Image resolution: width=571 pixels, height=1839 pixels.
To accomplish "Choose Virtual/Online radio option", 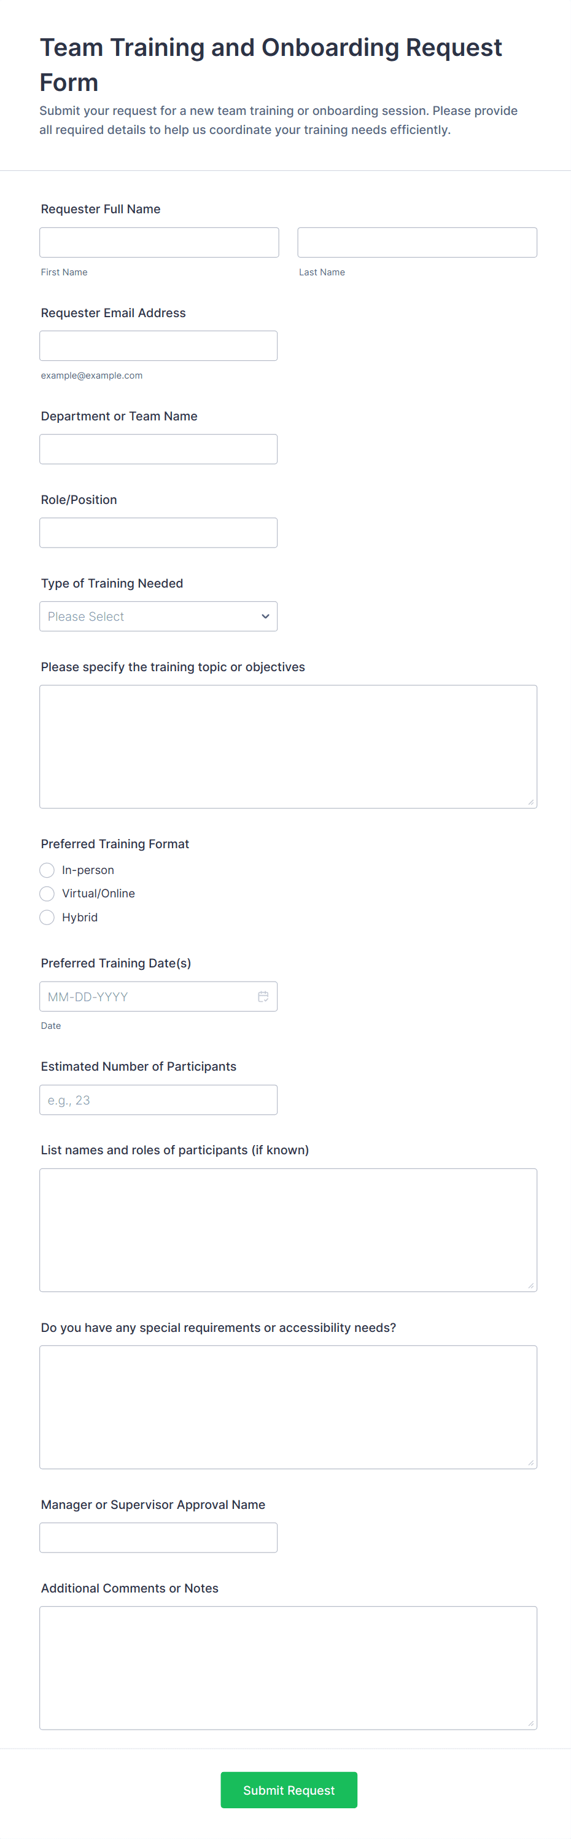I will pyautogui.click(x=47, y=893).
